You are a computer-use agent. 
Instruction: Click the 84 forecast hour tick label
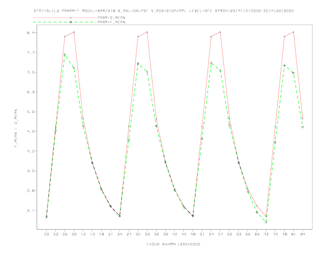click(x=302, y=234)
